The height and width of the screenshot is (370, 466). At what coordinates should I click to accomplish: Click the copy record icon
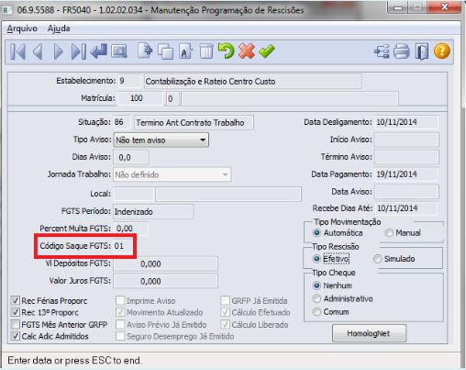(x=165, y=51)
